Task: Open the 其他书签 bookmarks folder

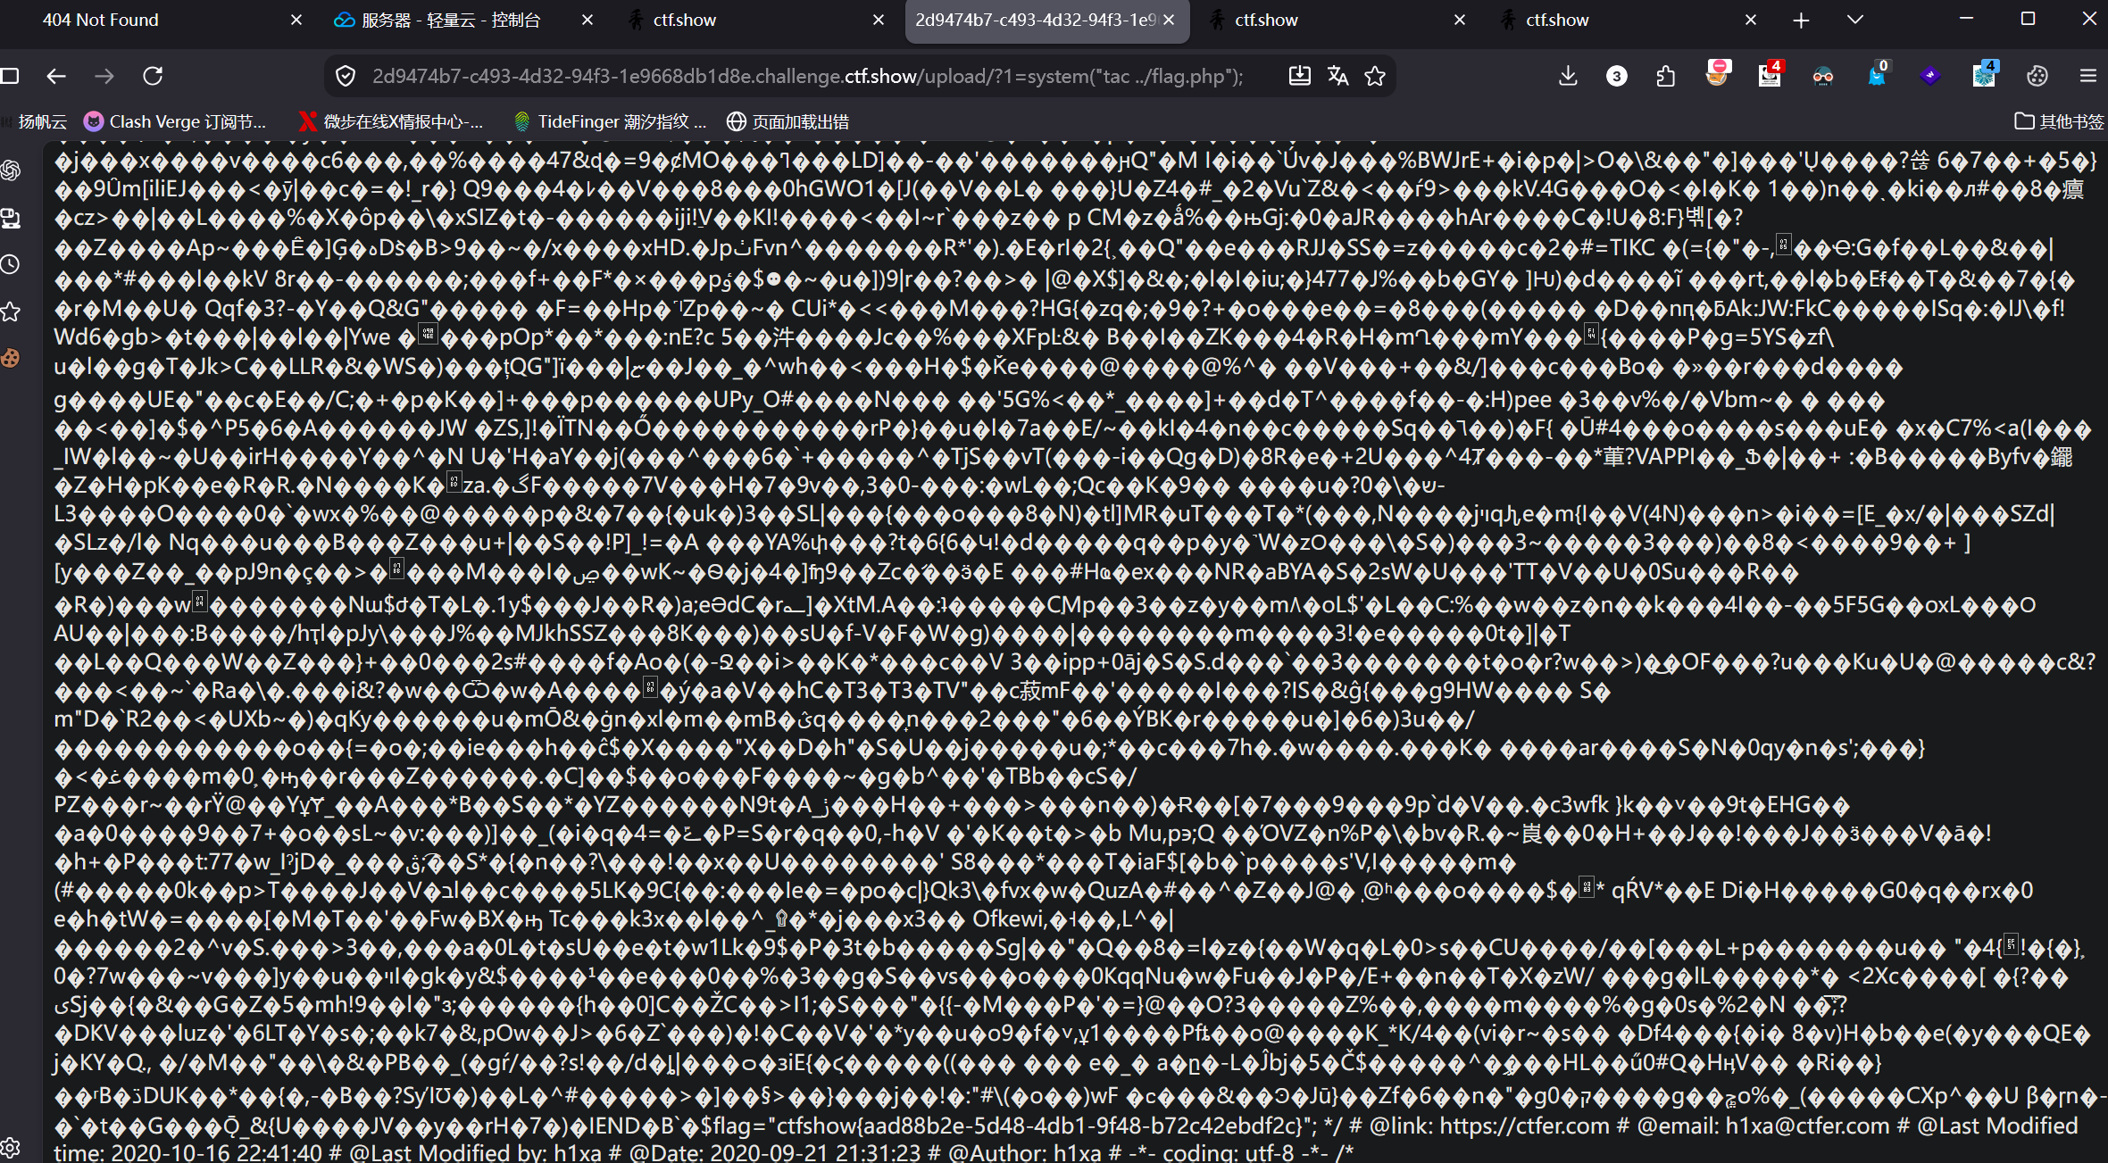Action: (2060, 121)
